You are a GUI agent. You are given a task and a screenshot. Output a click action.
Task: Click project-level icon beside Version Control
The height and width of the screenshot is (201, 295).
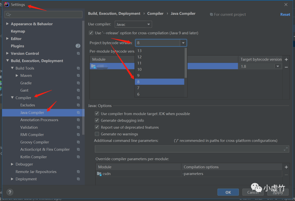coord(78,53)
